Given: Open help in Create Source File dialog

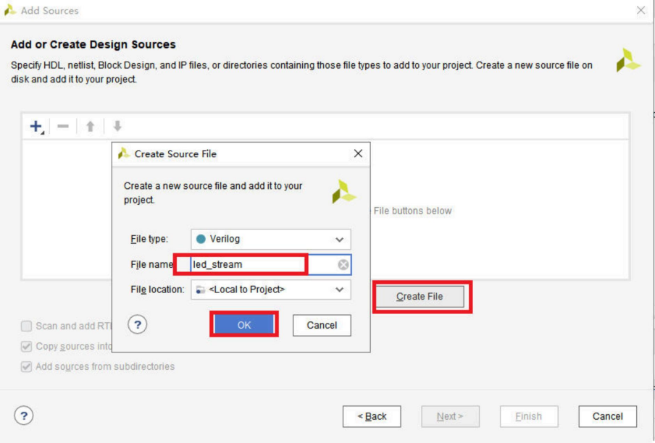Looking at the screenshot, I should (138, 325).
